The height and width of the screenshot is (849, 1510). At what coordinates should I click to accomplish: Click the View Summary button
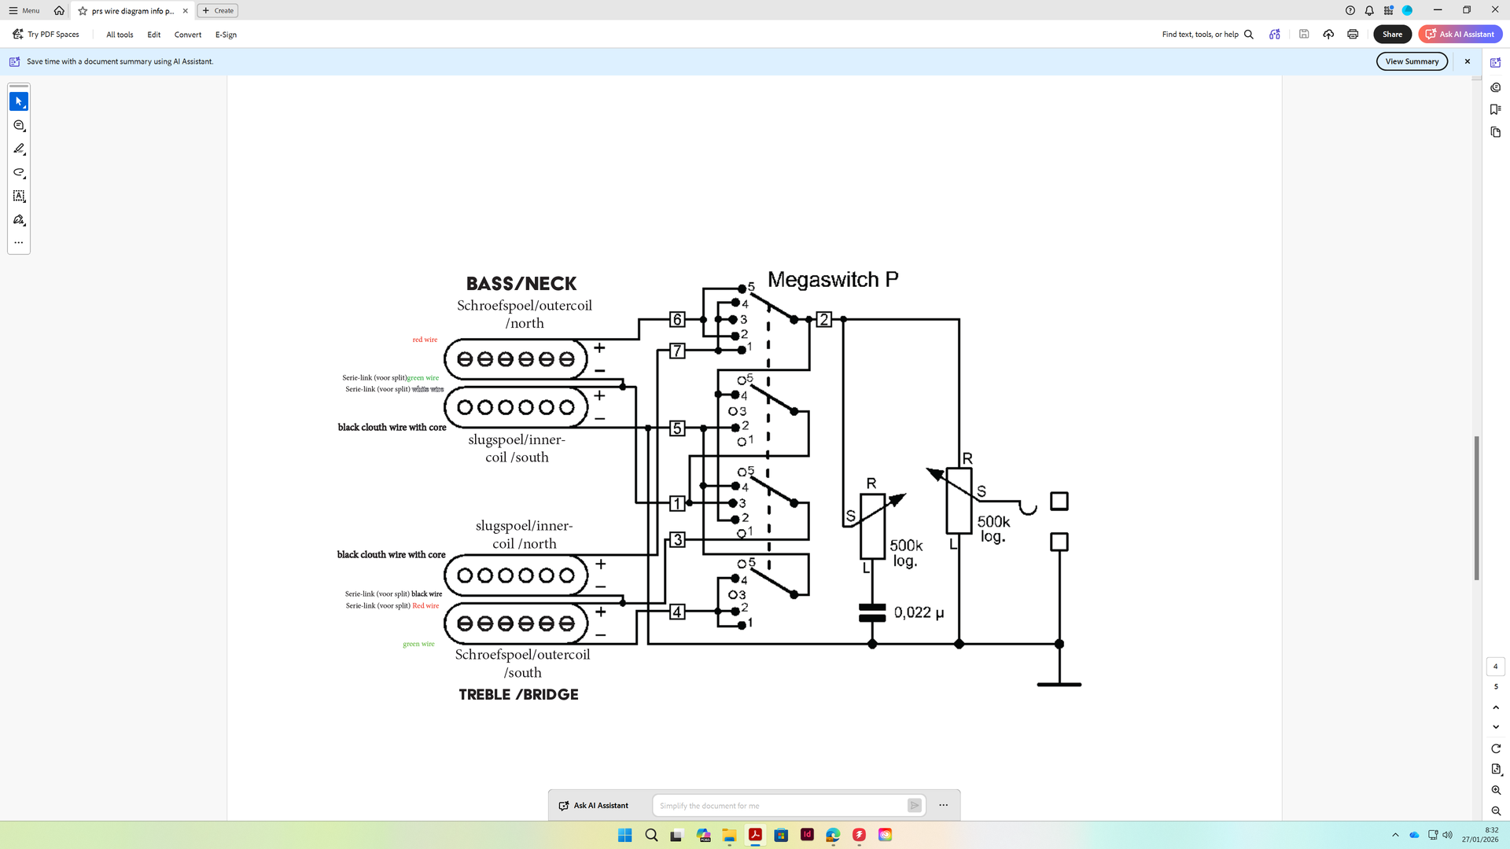point(1411,61)
